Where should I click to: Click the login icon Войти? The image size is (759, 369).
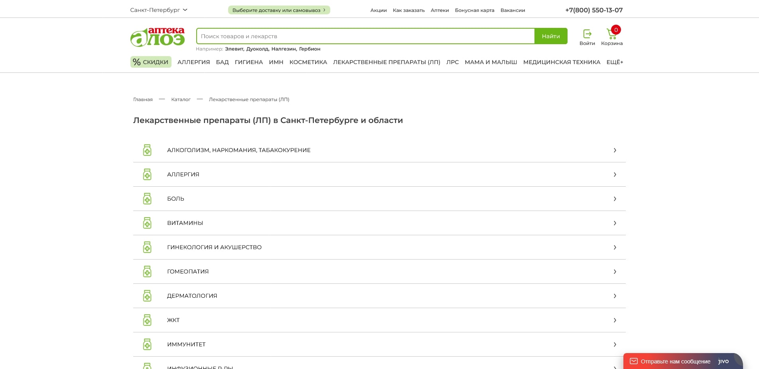tap(587, 34)
